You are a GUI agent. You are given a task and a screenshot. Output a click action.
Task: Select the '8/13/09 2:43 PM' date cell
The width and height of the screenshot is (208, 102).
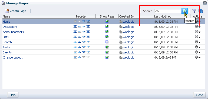165,57
